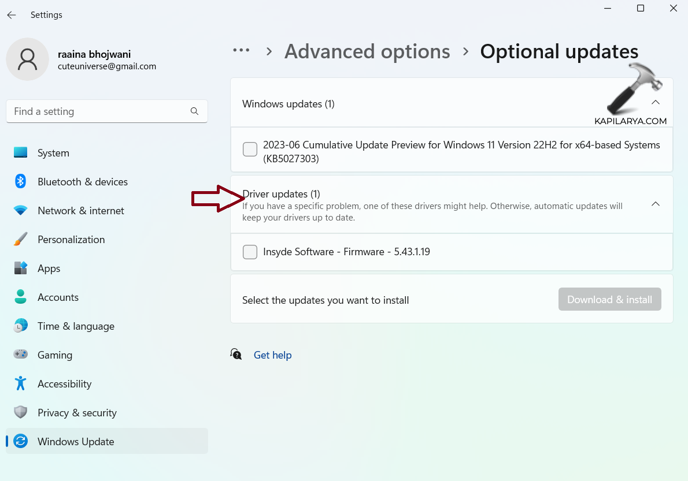Check the KB5027303 Cumulative Update Preview checkbox
Screen dimensions: 688x481
[x=250, y=150]
